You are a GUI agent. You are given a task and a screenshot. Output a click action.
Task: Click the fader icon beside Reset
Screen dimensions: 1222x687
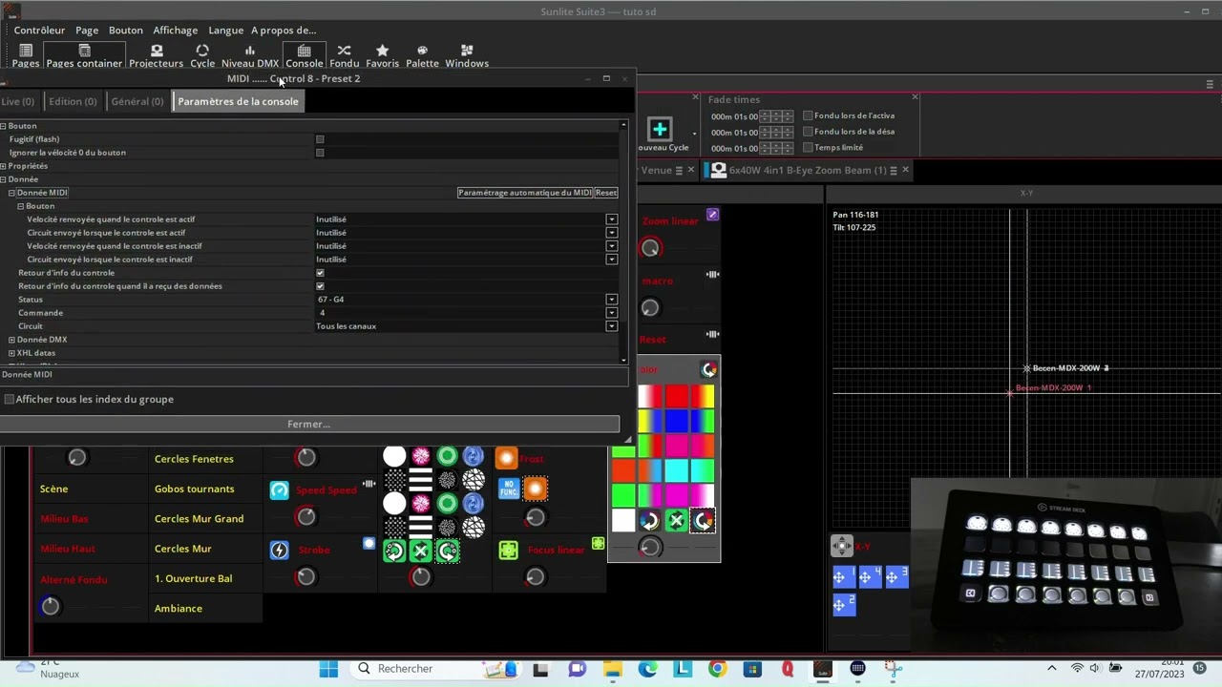712,334
